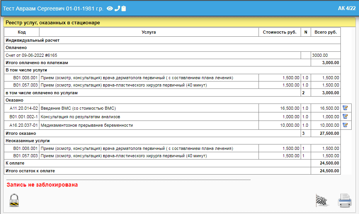359x214 pixels.
Task: Select service code A11.20.014-02
Action: click(25, 108)
